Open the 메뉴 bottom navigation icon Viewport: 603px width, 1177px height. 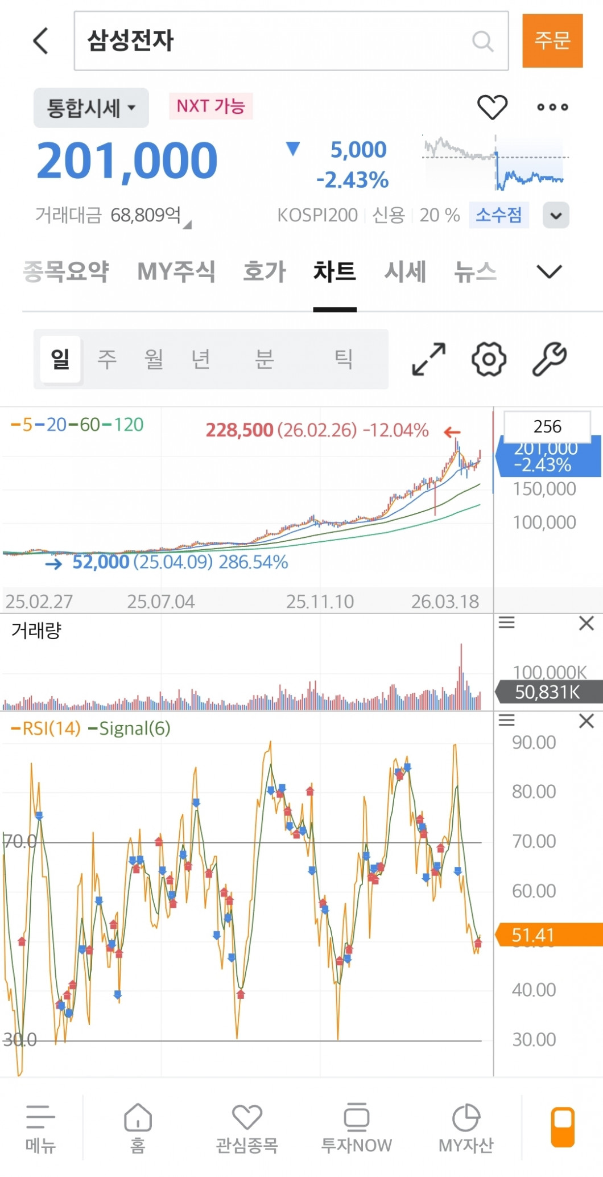(40, 1129)
